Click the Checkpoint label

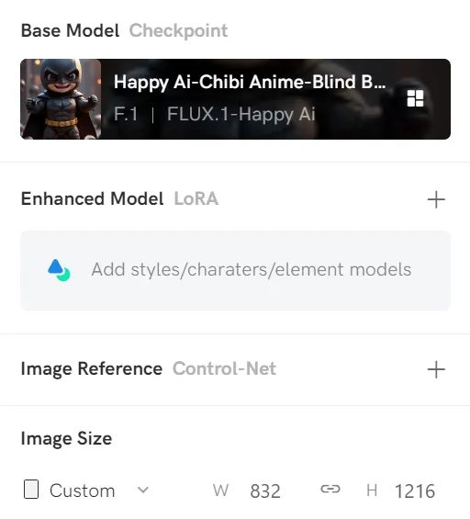[178, 31]
